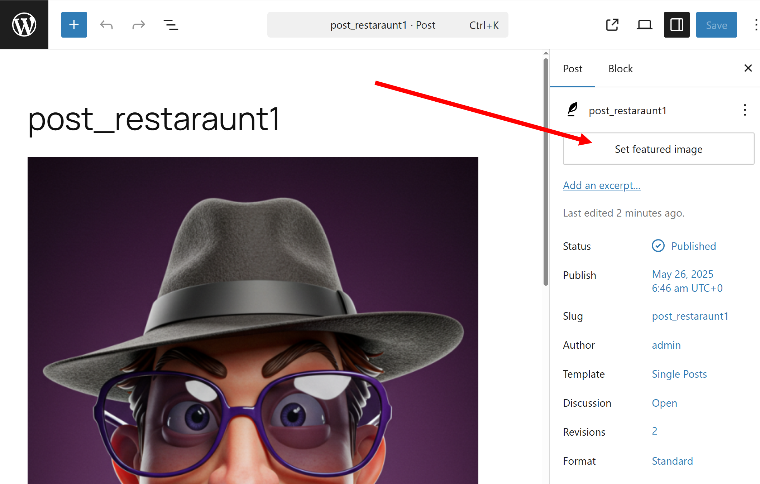Click the redo arrow icon
This screenshot has width=760, height=484.
pos(138,25)
